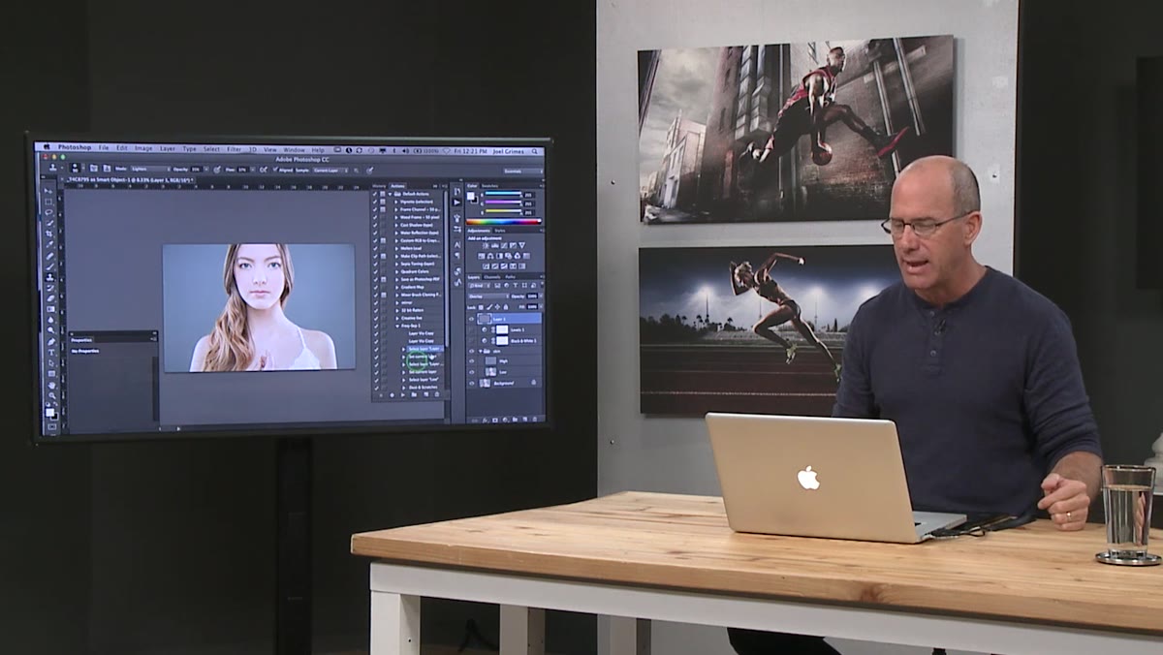
Task: Toggle visibility of Black & White 1 layer
Action: (x=472, y=341)
